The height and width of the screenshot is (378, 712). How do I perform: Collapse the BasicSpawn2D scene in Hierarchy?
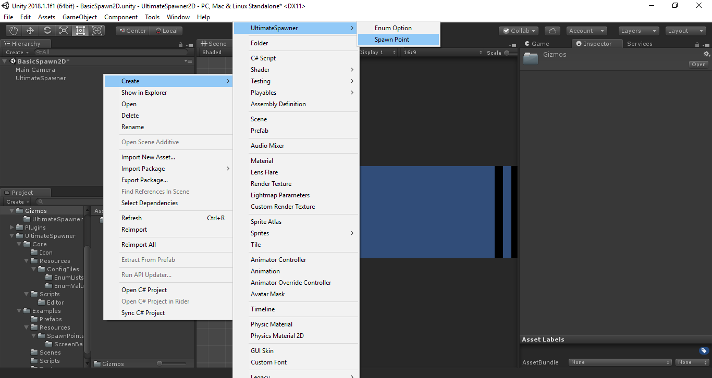[x=5, y=61]
